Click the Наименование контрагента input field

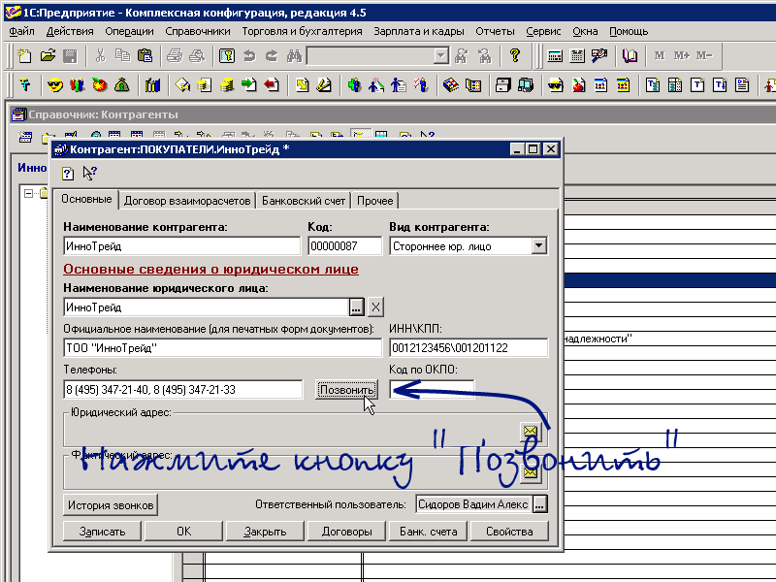coord(182,246)
